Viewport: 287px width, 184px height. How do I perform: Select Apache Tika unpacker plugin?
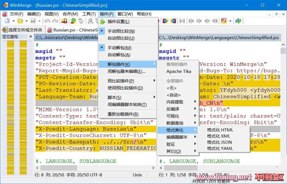(x=179, y=71)
